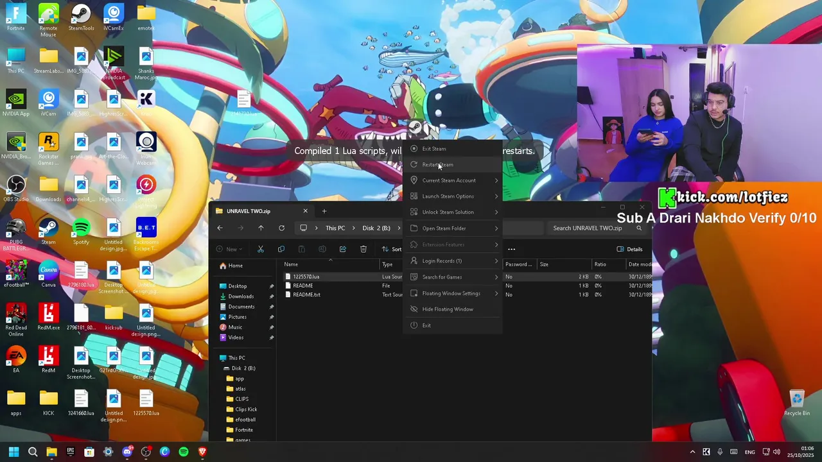The height and width of the screenshot is (462, 822).
Task: Expand Login Records (1) submenu
Action: tap(453, 261)
